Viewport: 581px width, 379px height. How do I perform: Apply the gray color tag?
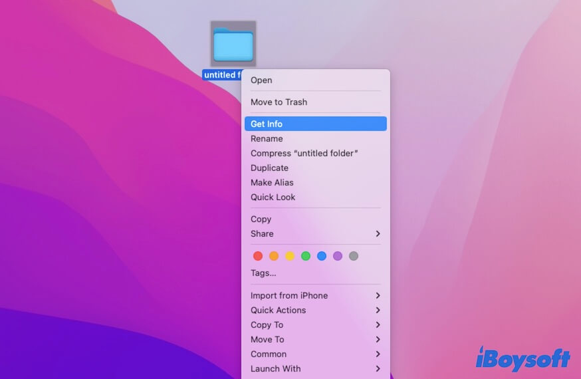[354, 256]
